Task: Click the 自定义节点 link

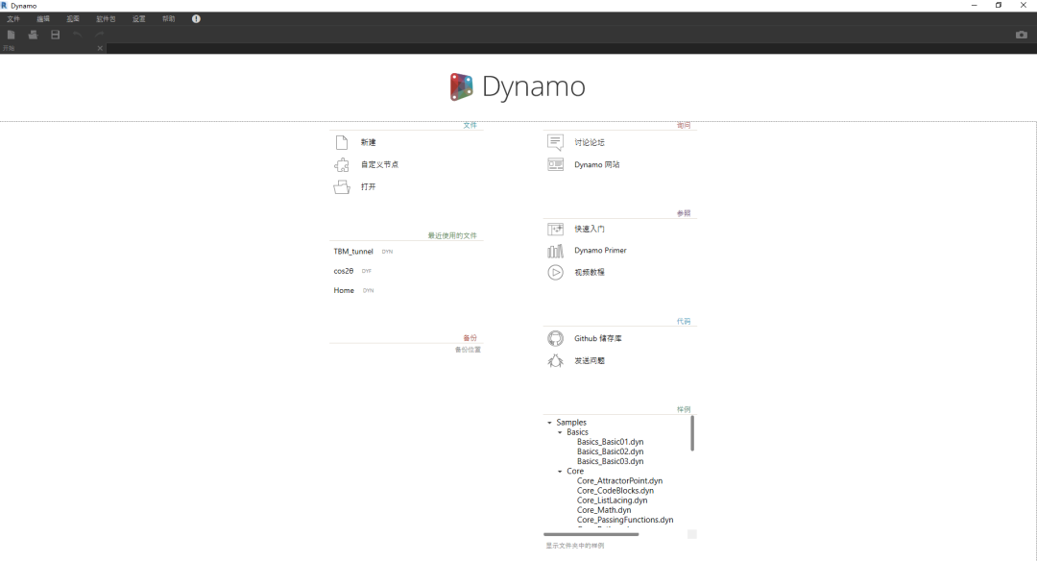Action: tap(379, 164)
